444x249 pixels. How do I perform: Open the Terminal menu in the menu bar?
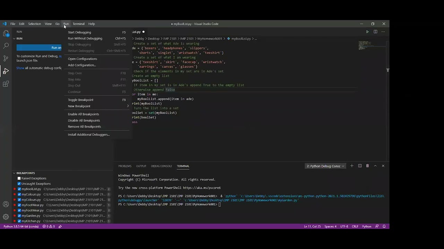(x=78, y=24)
